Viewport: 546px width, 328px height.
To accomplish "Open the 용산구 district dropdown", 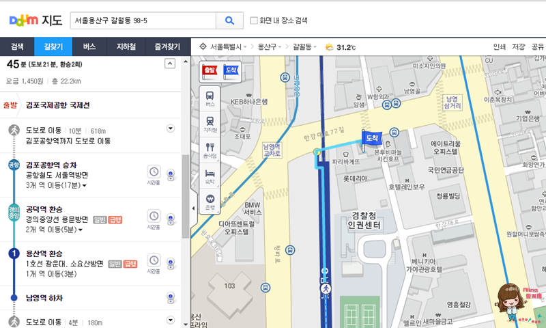I will tap(270, 46).
